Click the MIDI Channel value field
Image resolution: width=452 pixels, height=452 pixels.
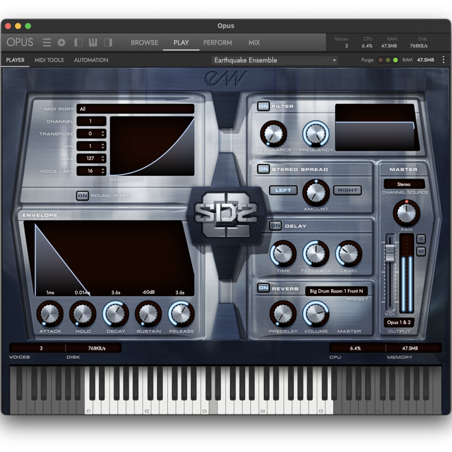(92, 121)
